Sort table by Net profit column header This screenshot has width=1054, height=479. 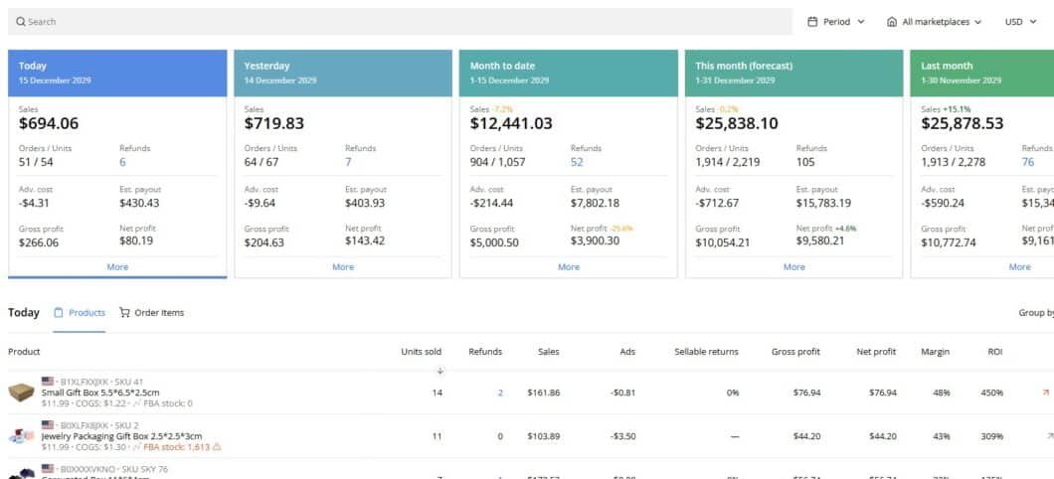(876, 352)
